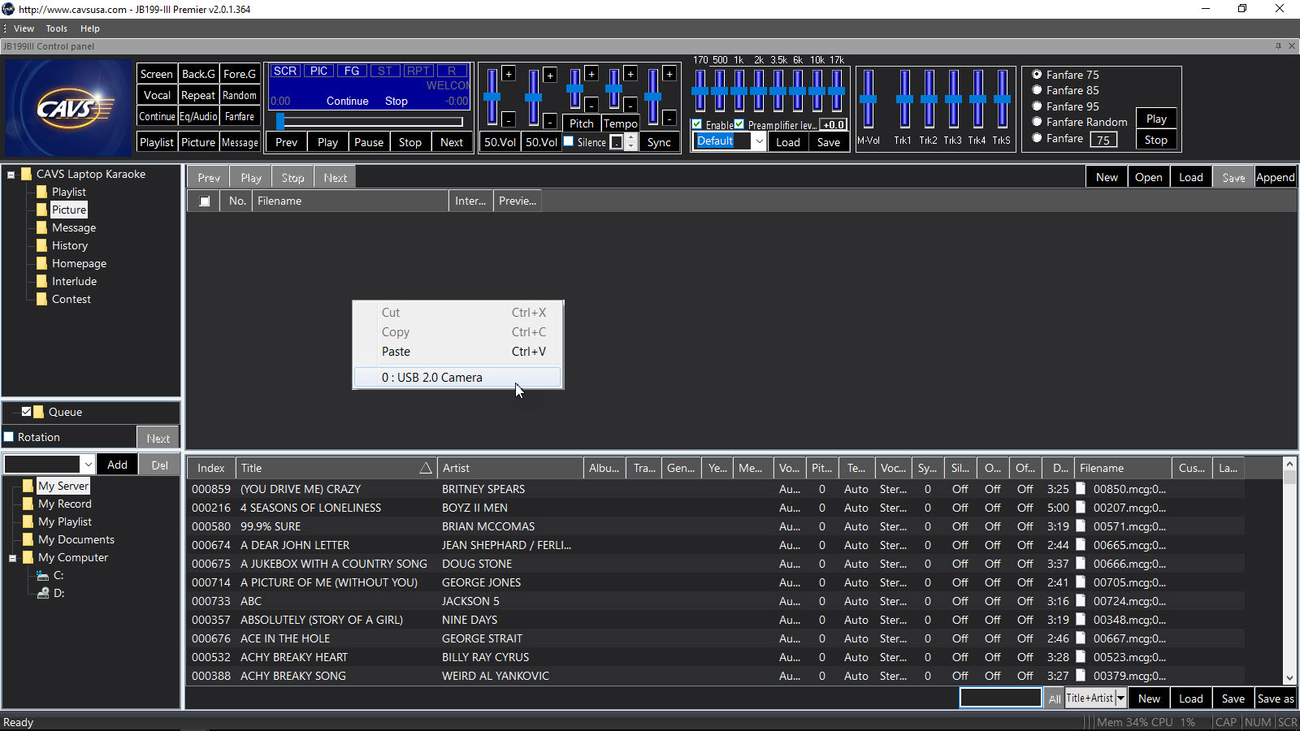
Task: Click the Pause transport button
Action: pos(369,142)
